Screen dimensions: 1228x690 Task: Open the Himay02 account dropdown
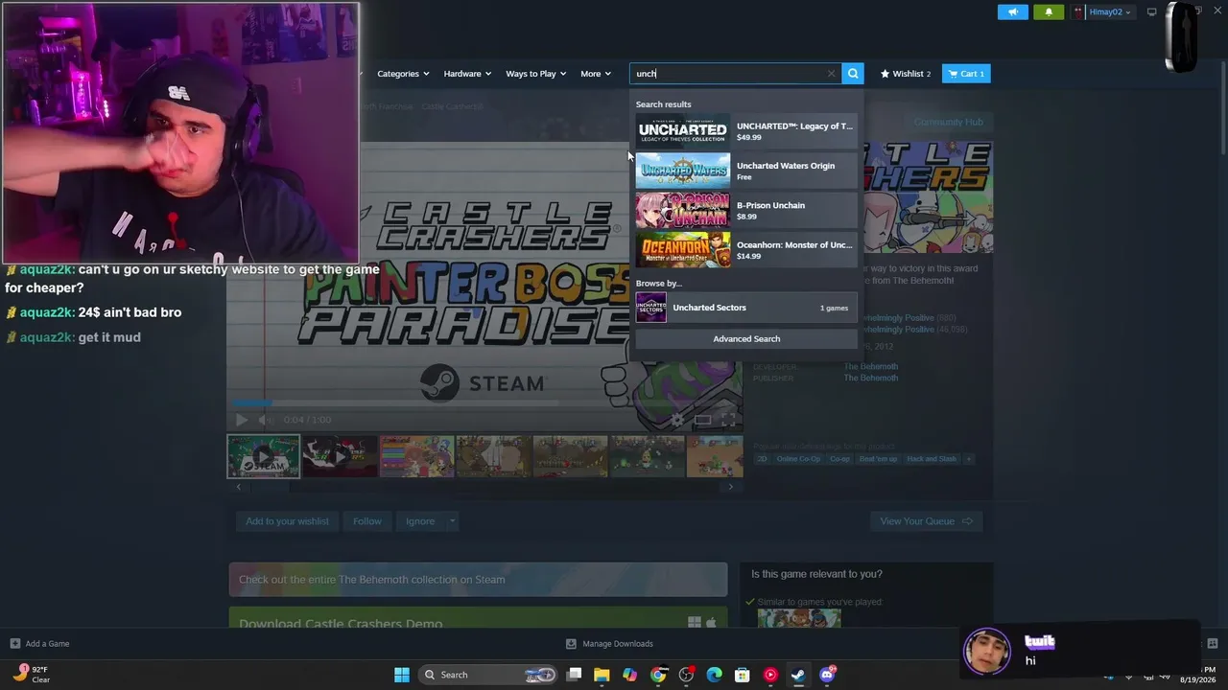point(1103,12)
